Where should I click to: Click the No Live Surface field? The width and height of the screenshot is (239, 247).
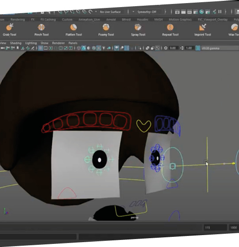(x=111, y=12)
